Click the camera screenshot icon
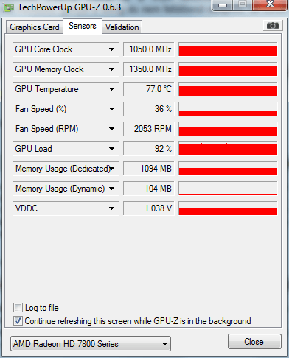 [x=273, y=25]
